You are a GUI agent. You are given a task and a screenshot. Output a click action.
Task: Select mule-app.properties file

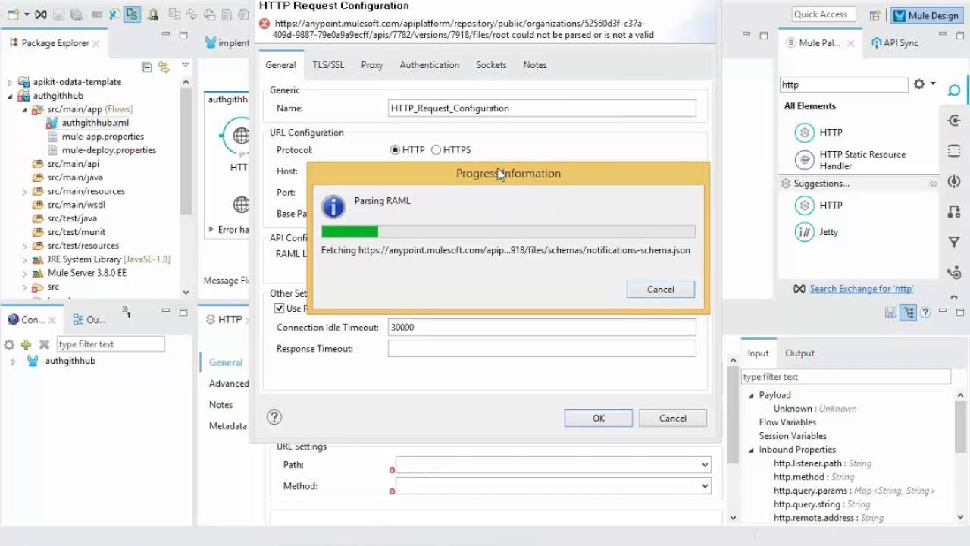coord(102,136)
